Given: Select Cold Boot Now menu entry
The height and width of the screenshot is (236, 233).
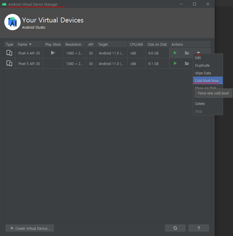Looking at the screenshot, I should coord(208,81).
